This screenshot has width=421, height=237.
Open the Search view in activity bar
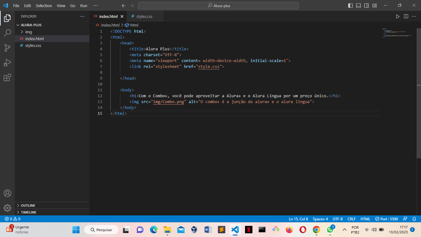point(7,33)
